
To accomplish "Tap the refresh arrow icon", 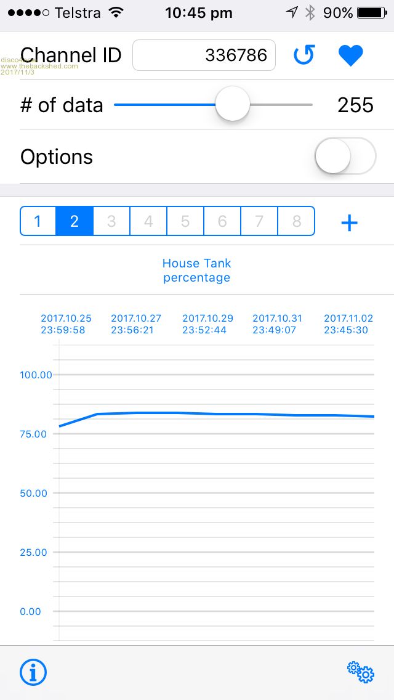I will pyautogui.click(x=304, y=55).
